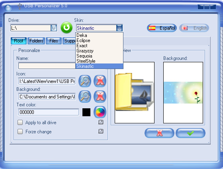The image size is (223, 169).
Task: Confirm changes with green checkmark button
Action: tap(191, 133)
